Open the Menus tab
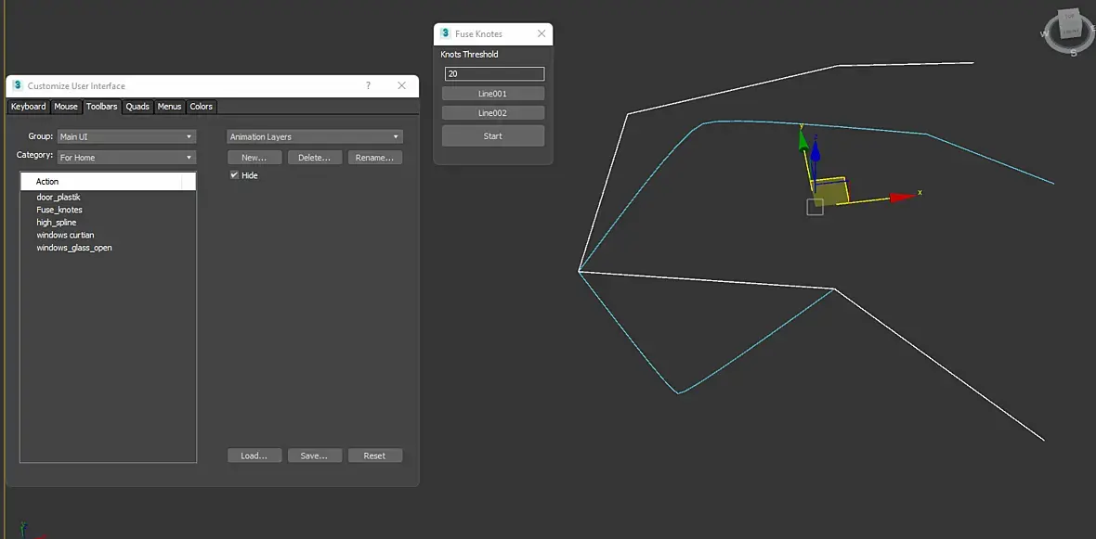 (169, 106)
